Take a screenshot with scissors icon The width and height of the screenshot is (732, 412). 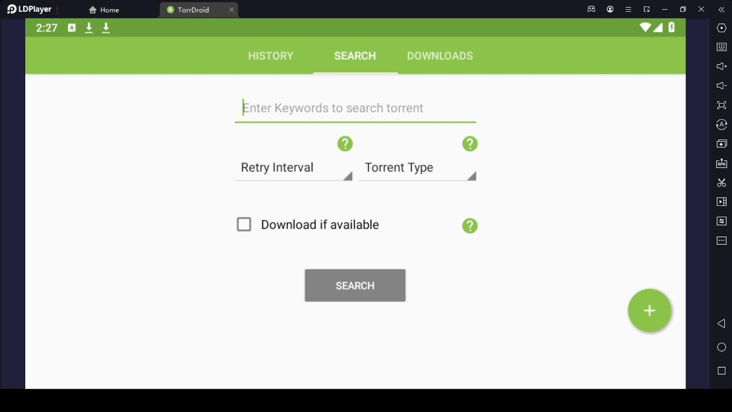pos(721,183)
